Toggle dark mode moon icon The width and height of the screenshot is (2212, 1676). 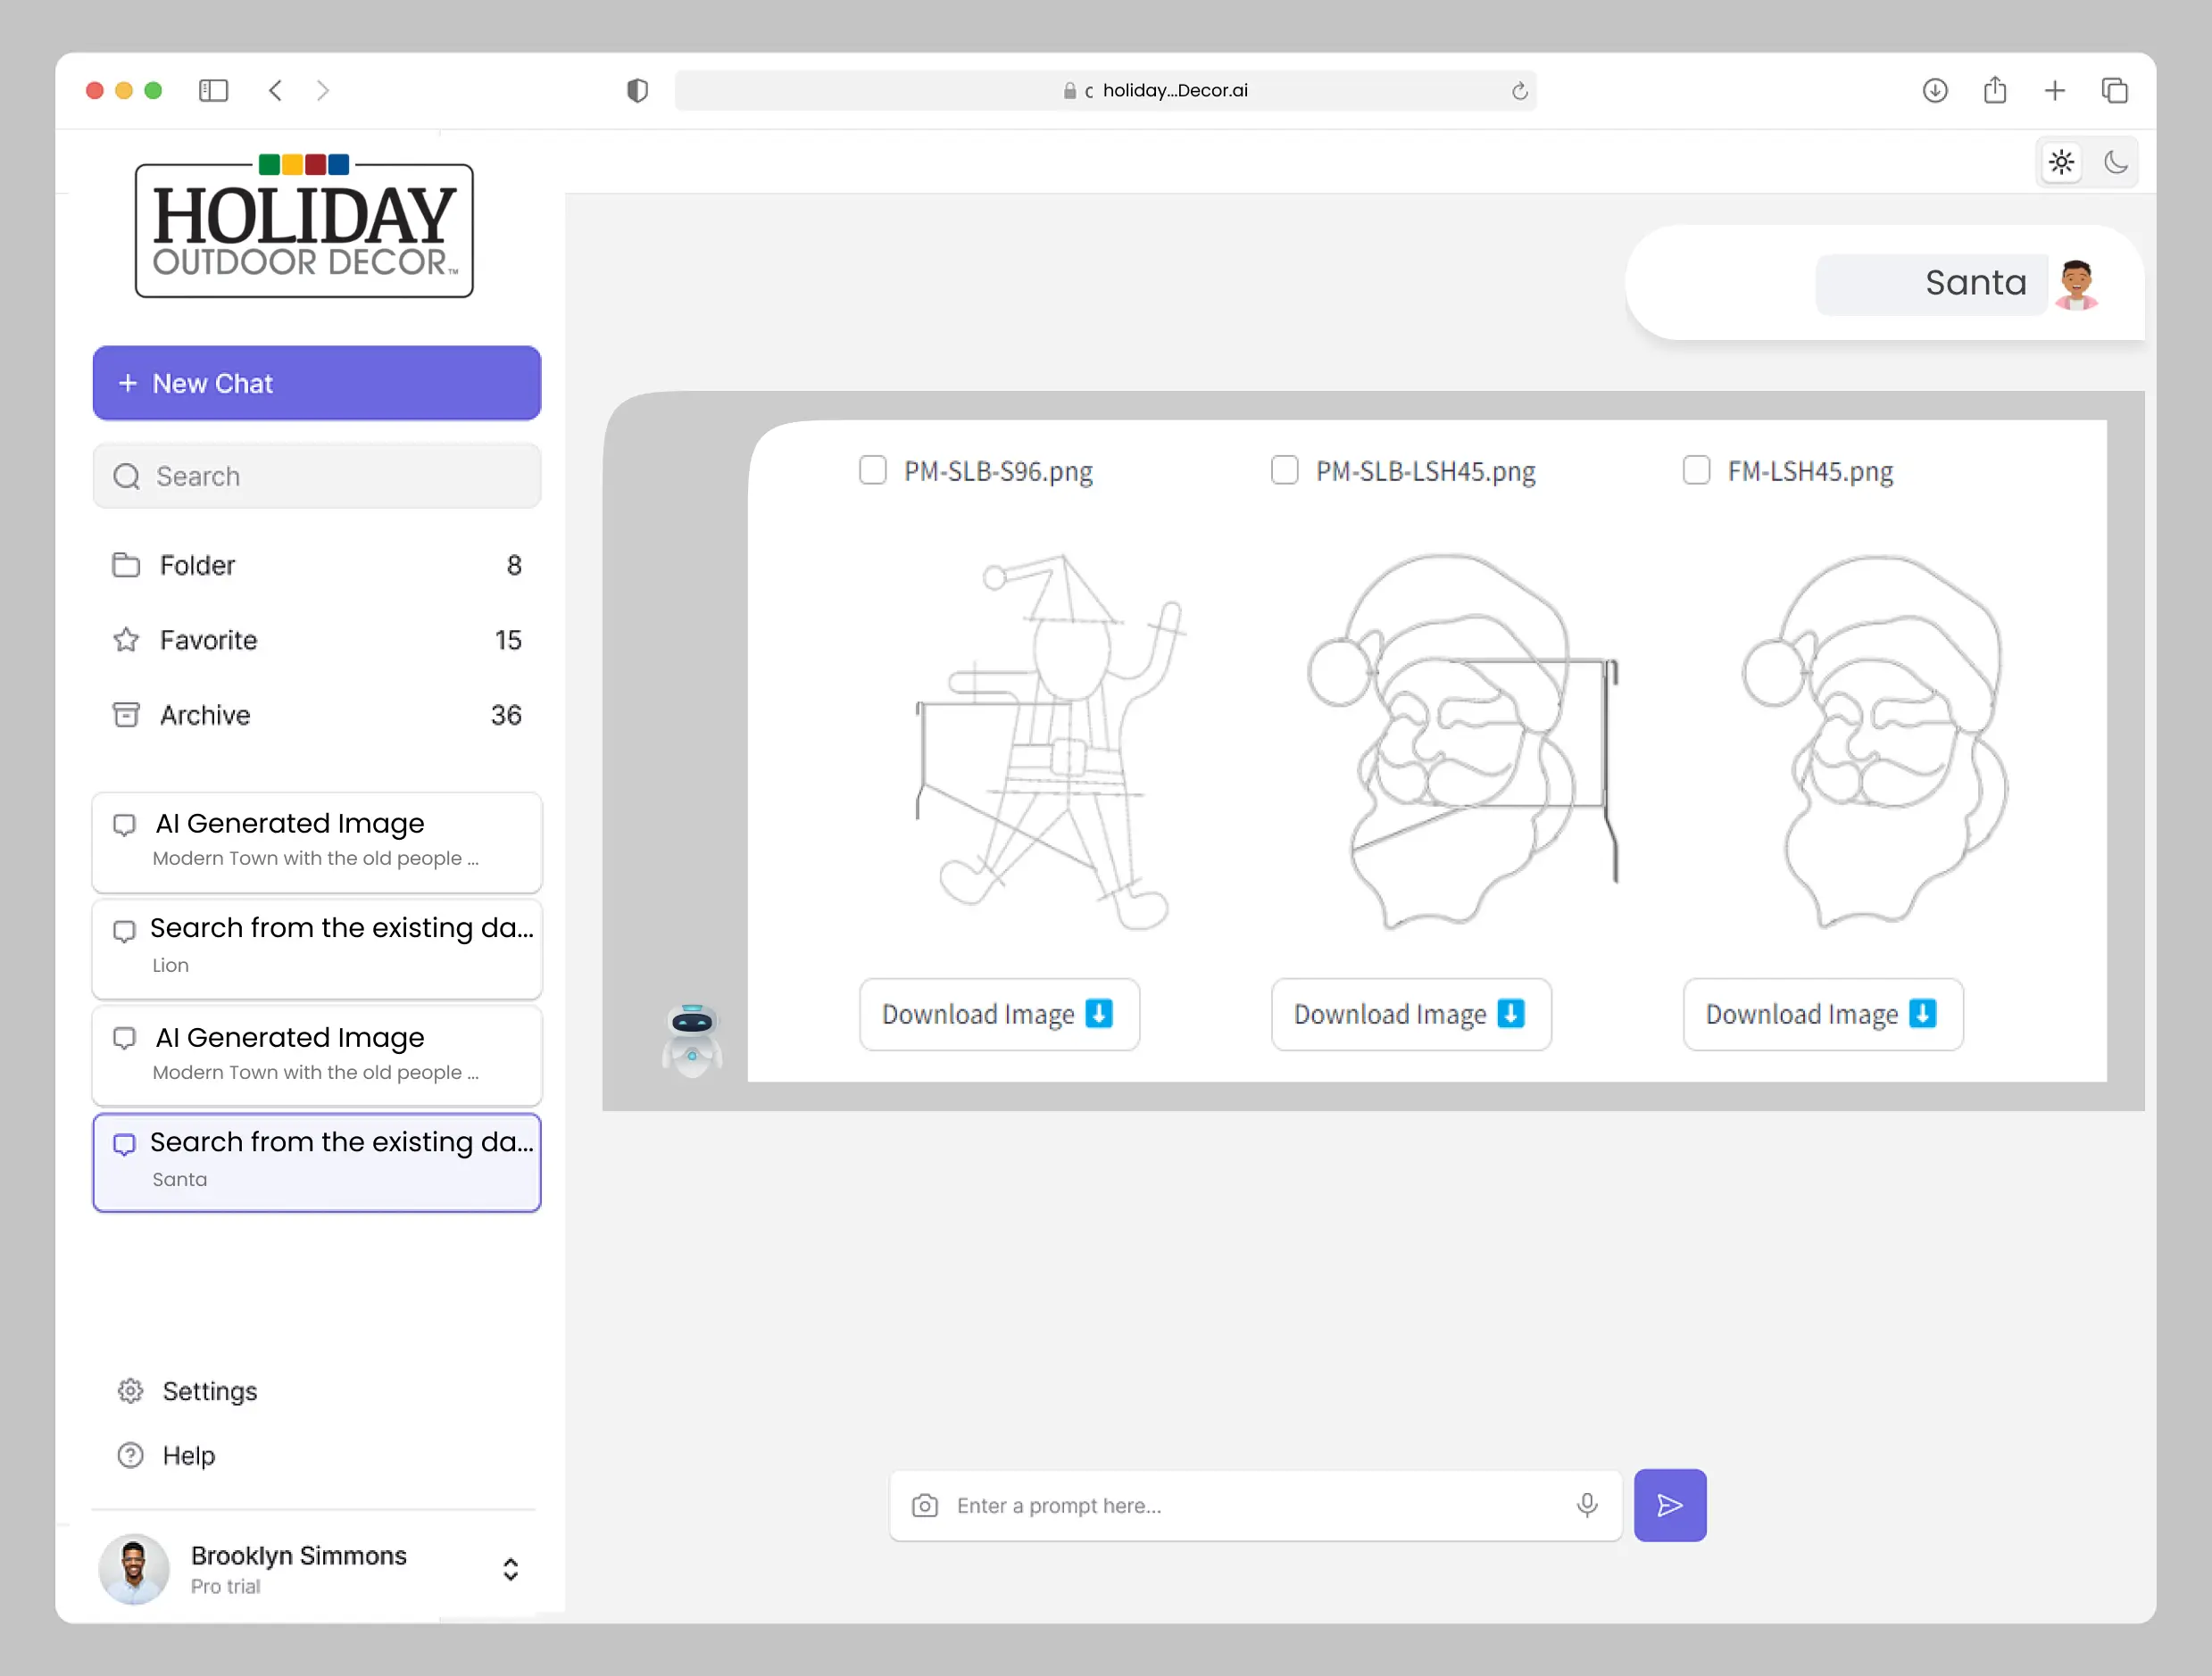pyautogui.click(x=2116, y=162)
